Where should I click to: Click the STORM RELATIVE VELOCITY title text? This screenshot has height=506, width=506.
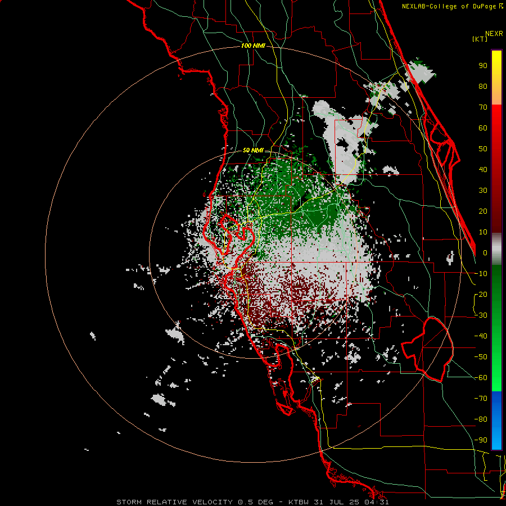point(174,502)
